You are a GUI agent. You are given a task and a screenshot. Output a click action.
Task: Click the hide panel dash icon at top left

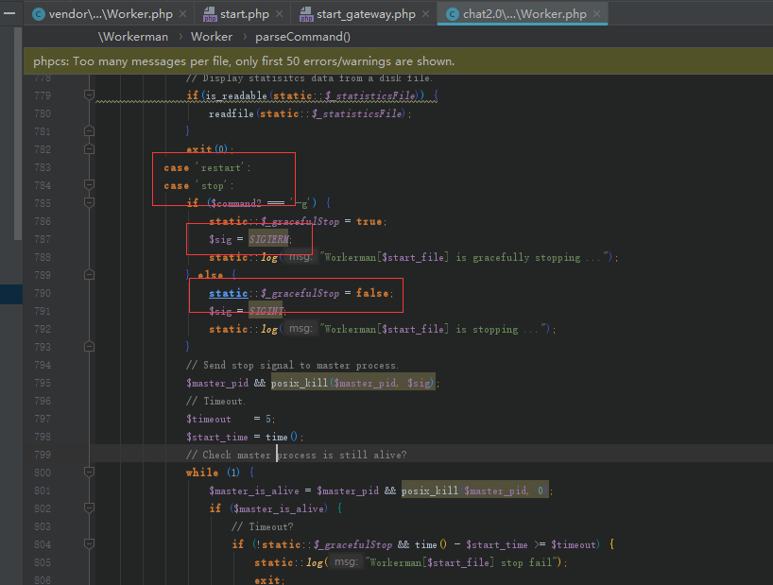9,13
